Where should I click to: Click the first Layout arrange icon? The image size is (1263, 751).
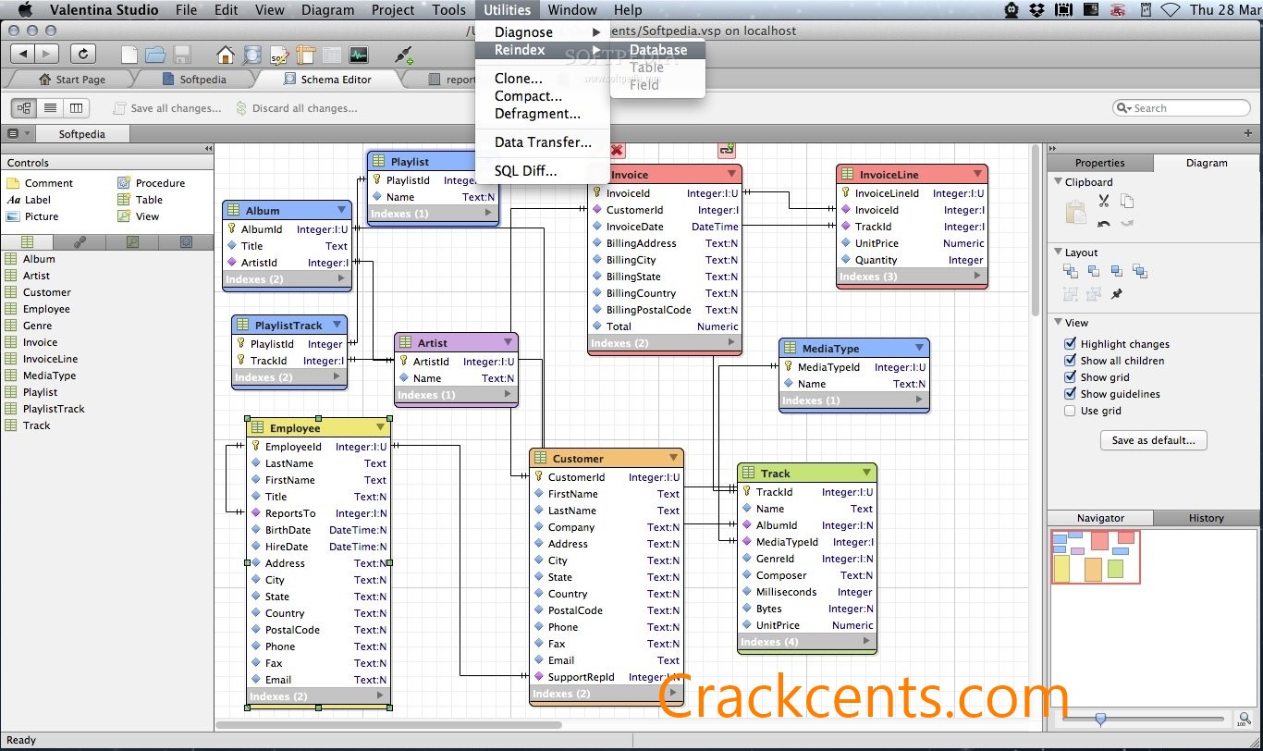[1071, 271]
